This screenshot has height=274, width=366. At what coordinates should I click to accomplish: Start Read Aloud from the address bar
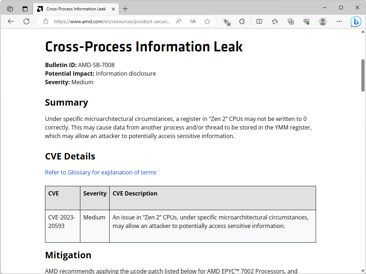pyautogui.click(x=179, y=21)
